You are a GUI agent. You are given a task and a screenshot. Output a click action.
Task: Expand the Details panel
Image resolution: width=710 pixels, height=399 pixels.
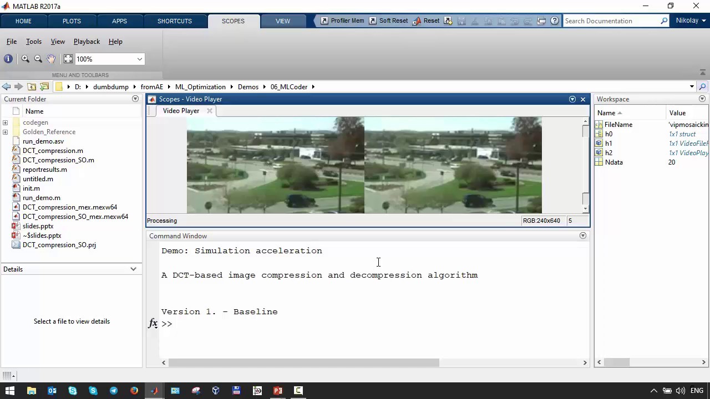pyautogui.click(x=133, y=269)
